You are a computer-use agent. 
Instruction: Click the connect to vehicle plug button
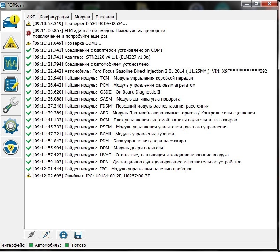click(31, 235)
